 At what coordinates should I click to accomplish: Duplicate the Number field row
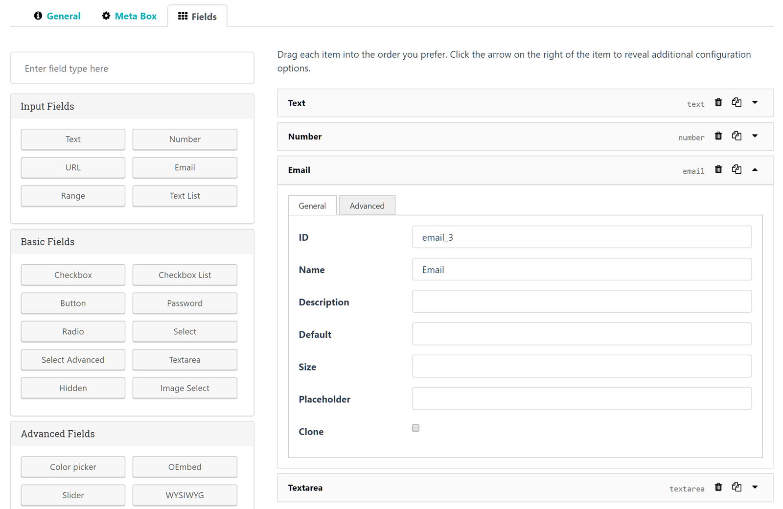pyautogui.click(x=737, y=136)
